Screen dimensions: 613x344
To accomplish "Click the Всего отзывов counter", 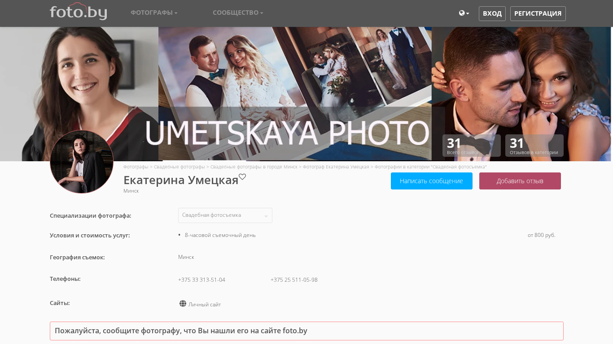I will [472, 146].
